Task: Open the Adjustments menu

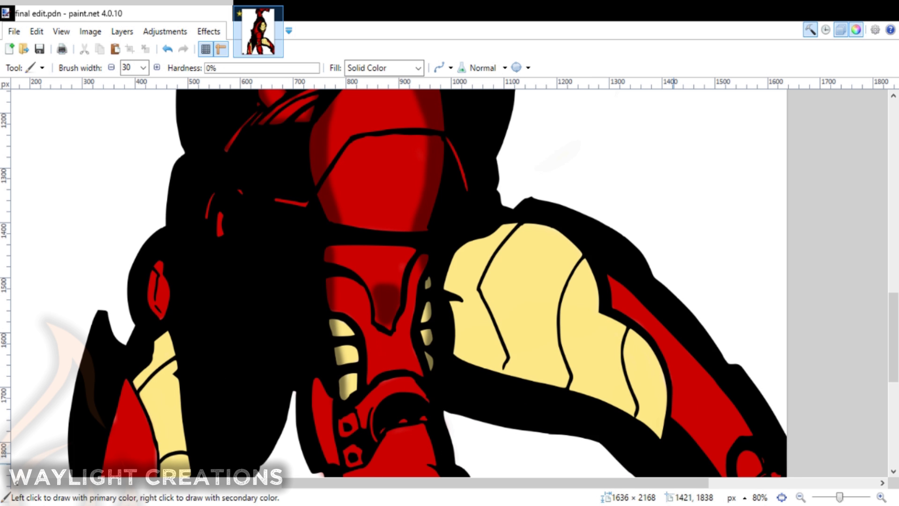Action: pos(165,31)
